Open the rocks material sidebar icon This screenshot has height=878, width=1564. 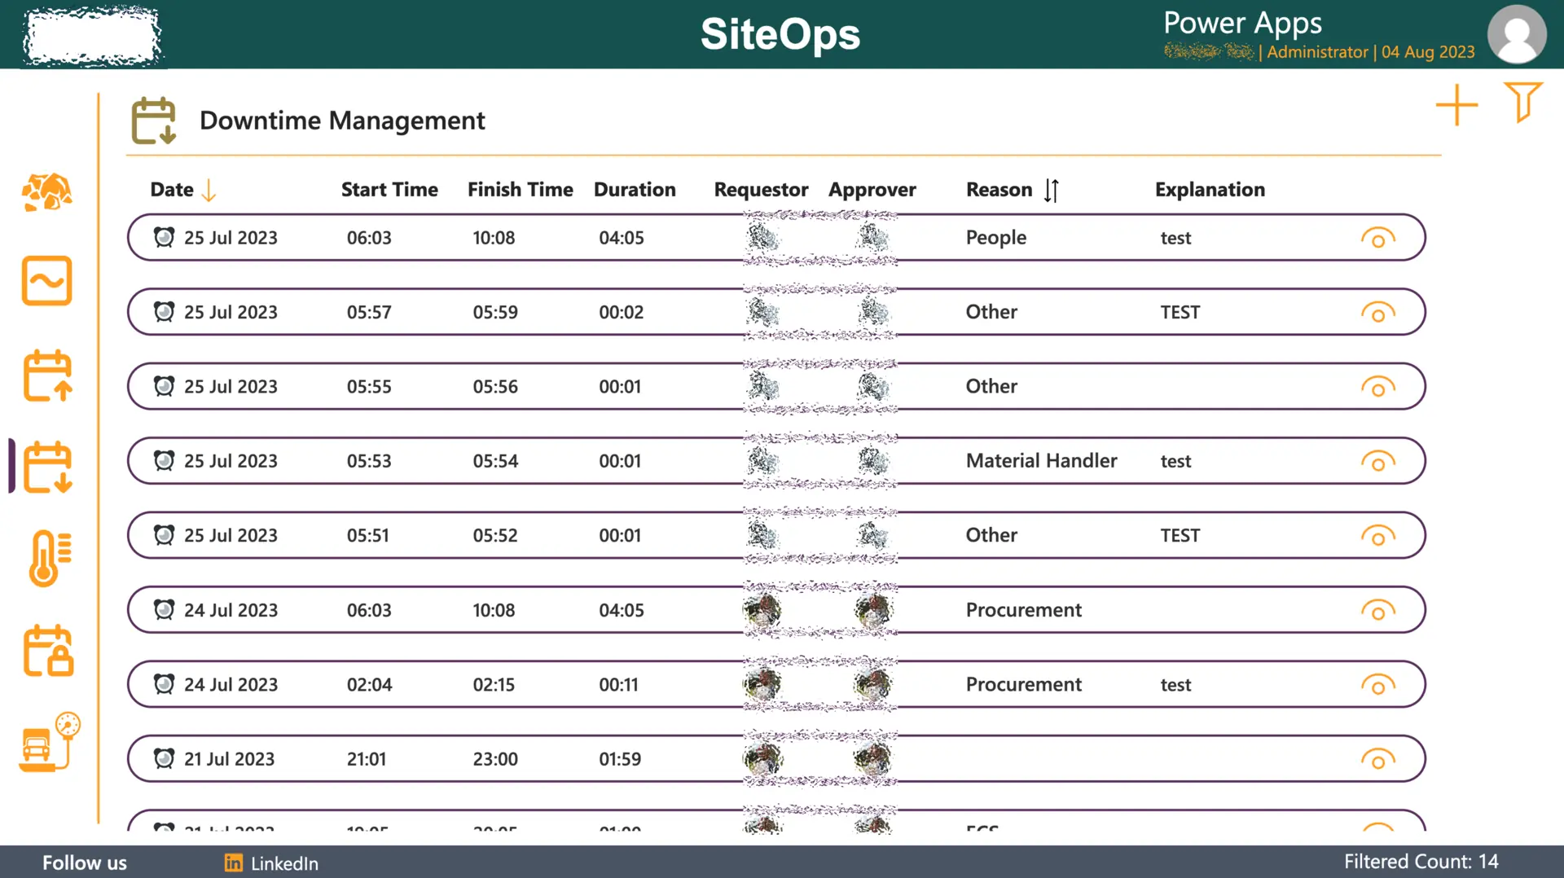click(46, 193)
